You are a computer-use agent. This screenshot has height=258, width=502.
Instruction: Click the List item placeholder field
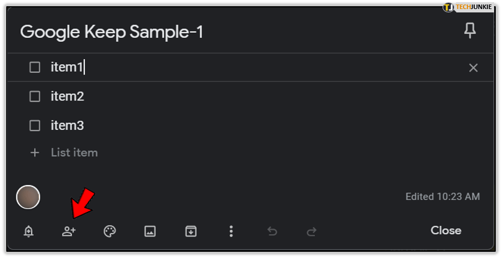click(74, 152)
